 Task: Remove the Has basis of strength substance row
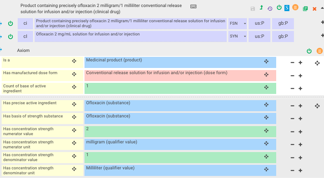click(x=292, y=119)
